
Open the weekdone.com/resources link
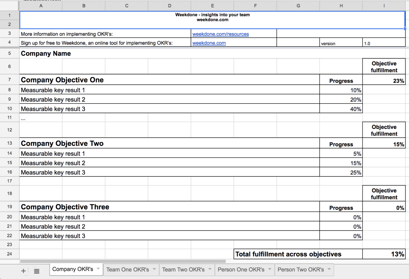[x=221, y=34]
